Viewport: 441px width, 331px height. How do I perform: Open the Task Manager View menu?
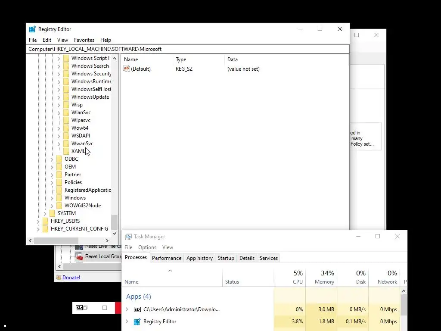tap(168, 247)
